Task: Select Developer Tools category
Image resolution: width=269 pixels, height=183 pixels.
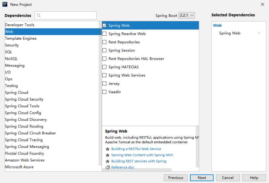Action: 52,25
